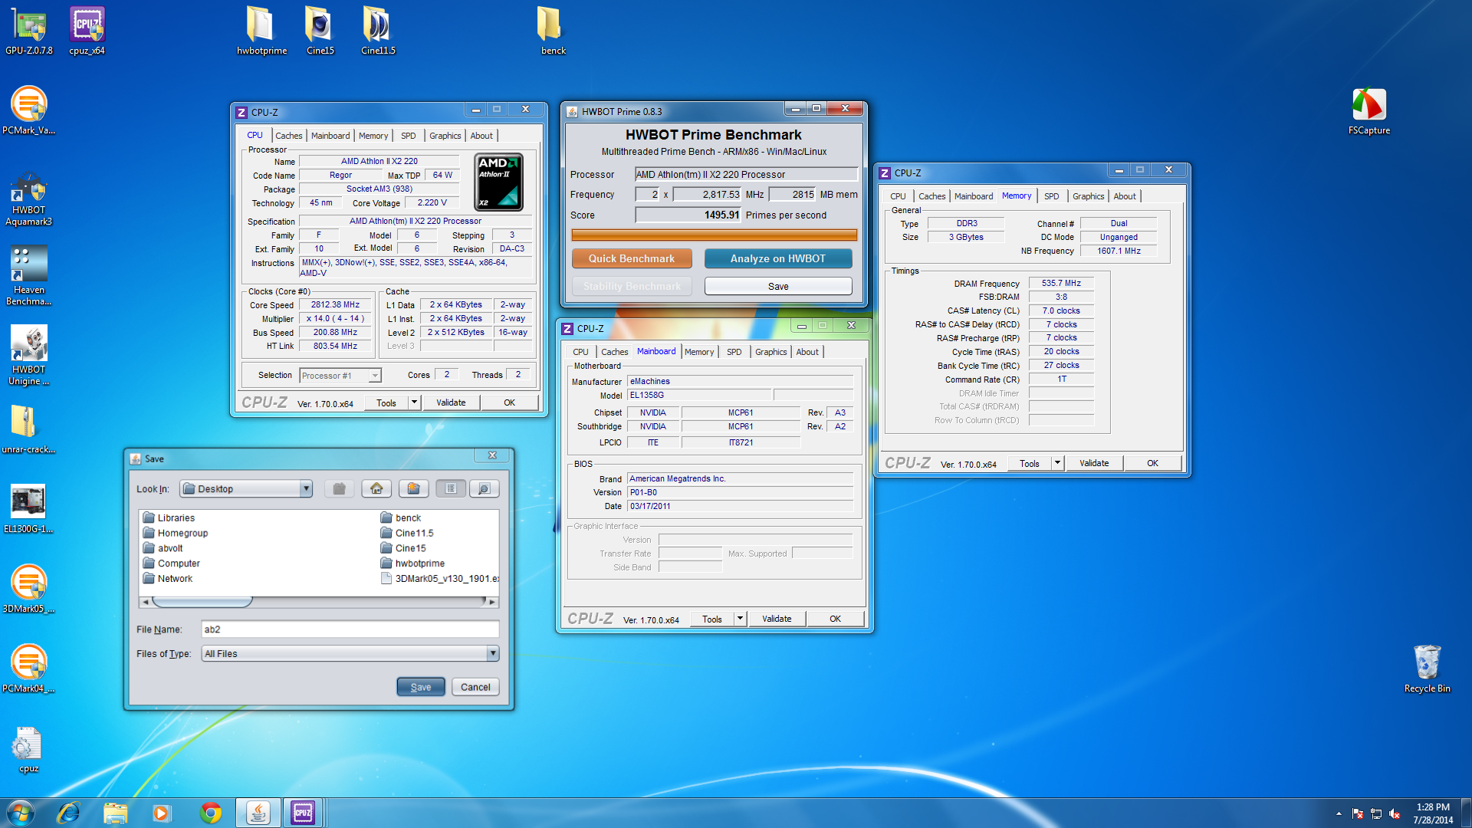Go to home folder in Save dialog
Screen dimensions: 1472x828
376,488
